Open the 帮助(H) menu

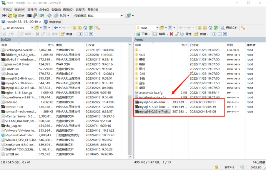[93, 10]
